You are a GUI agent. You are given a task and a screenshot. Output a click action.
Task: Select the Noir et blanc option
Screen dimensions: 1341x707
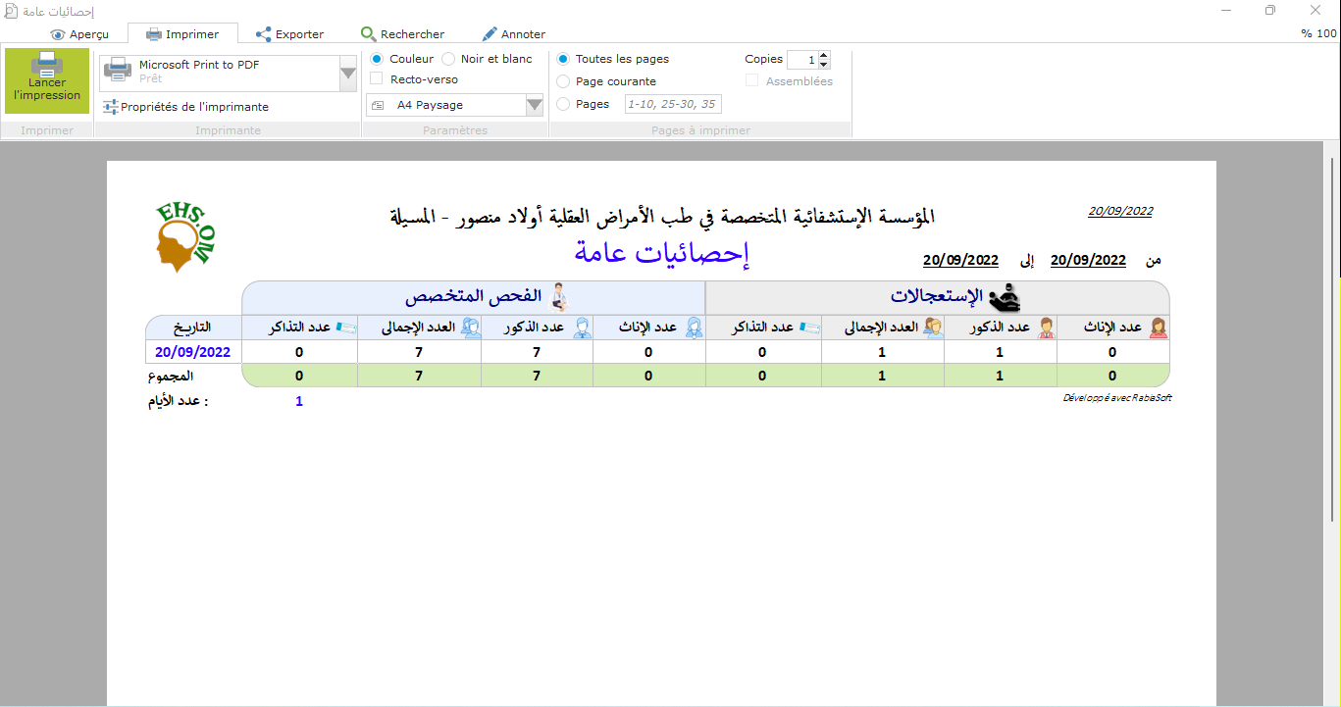[448, 59]
